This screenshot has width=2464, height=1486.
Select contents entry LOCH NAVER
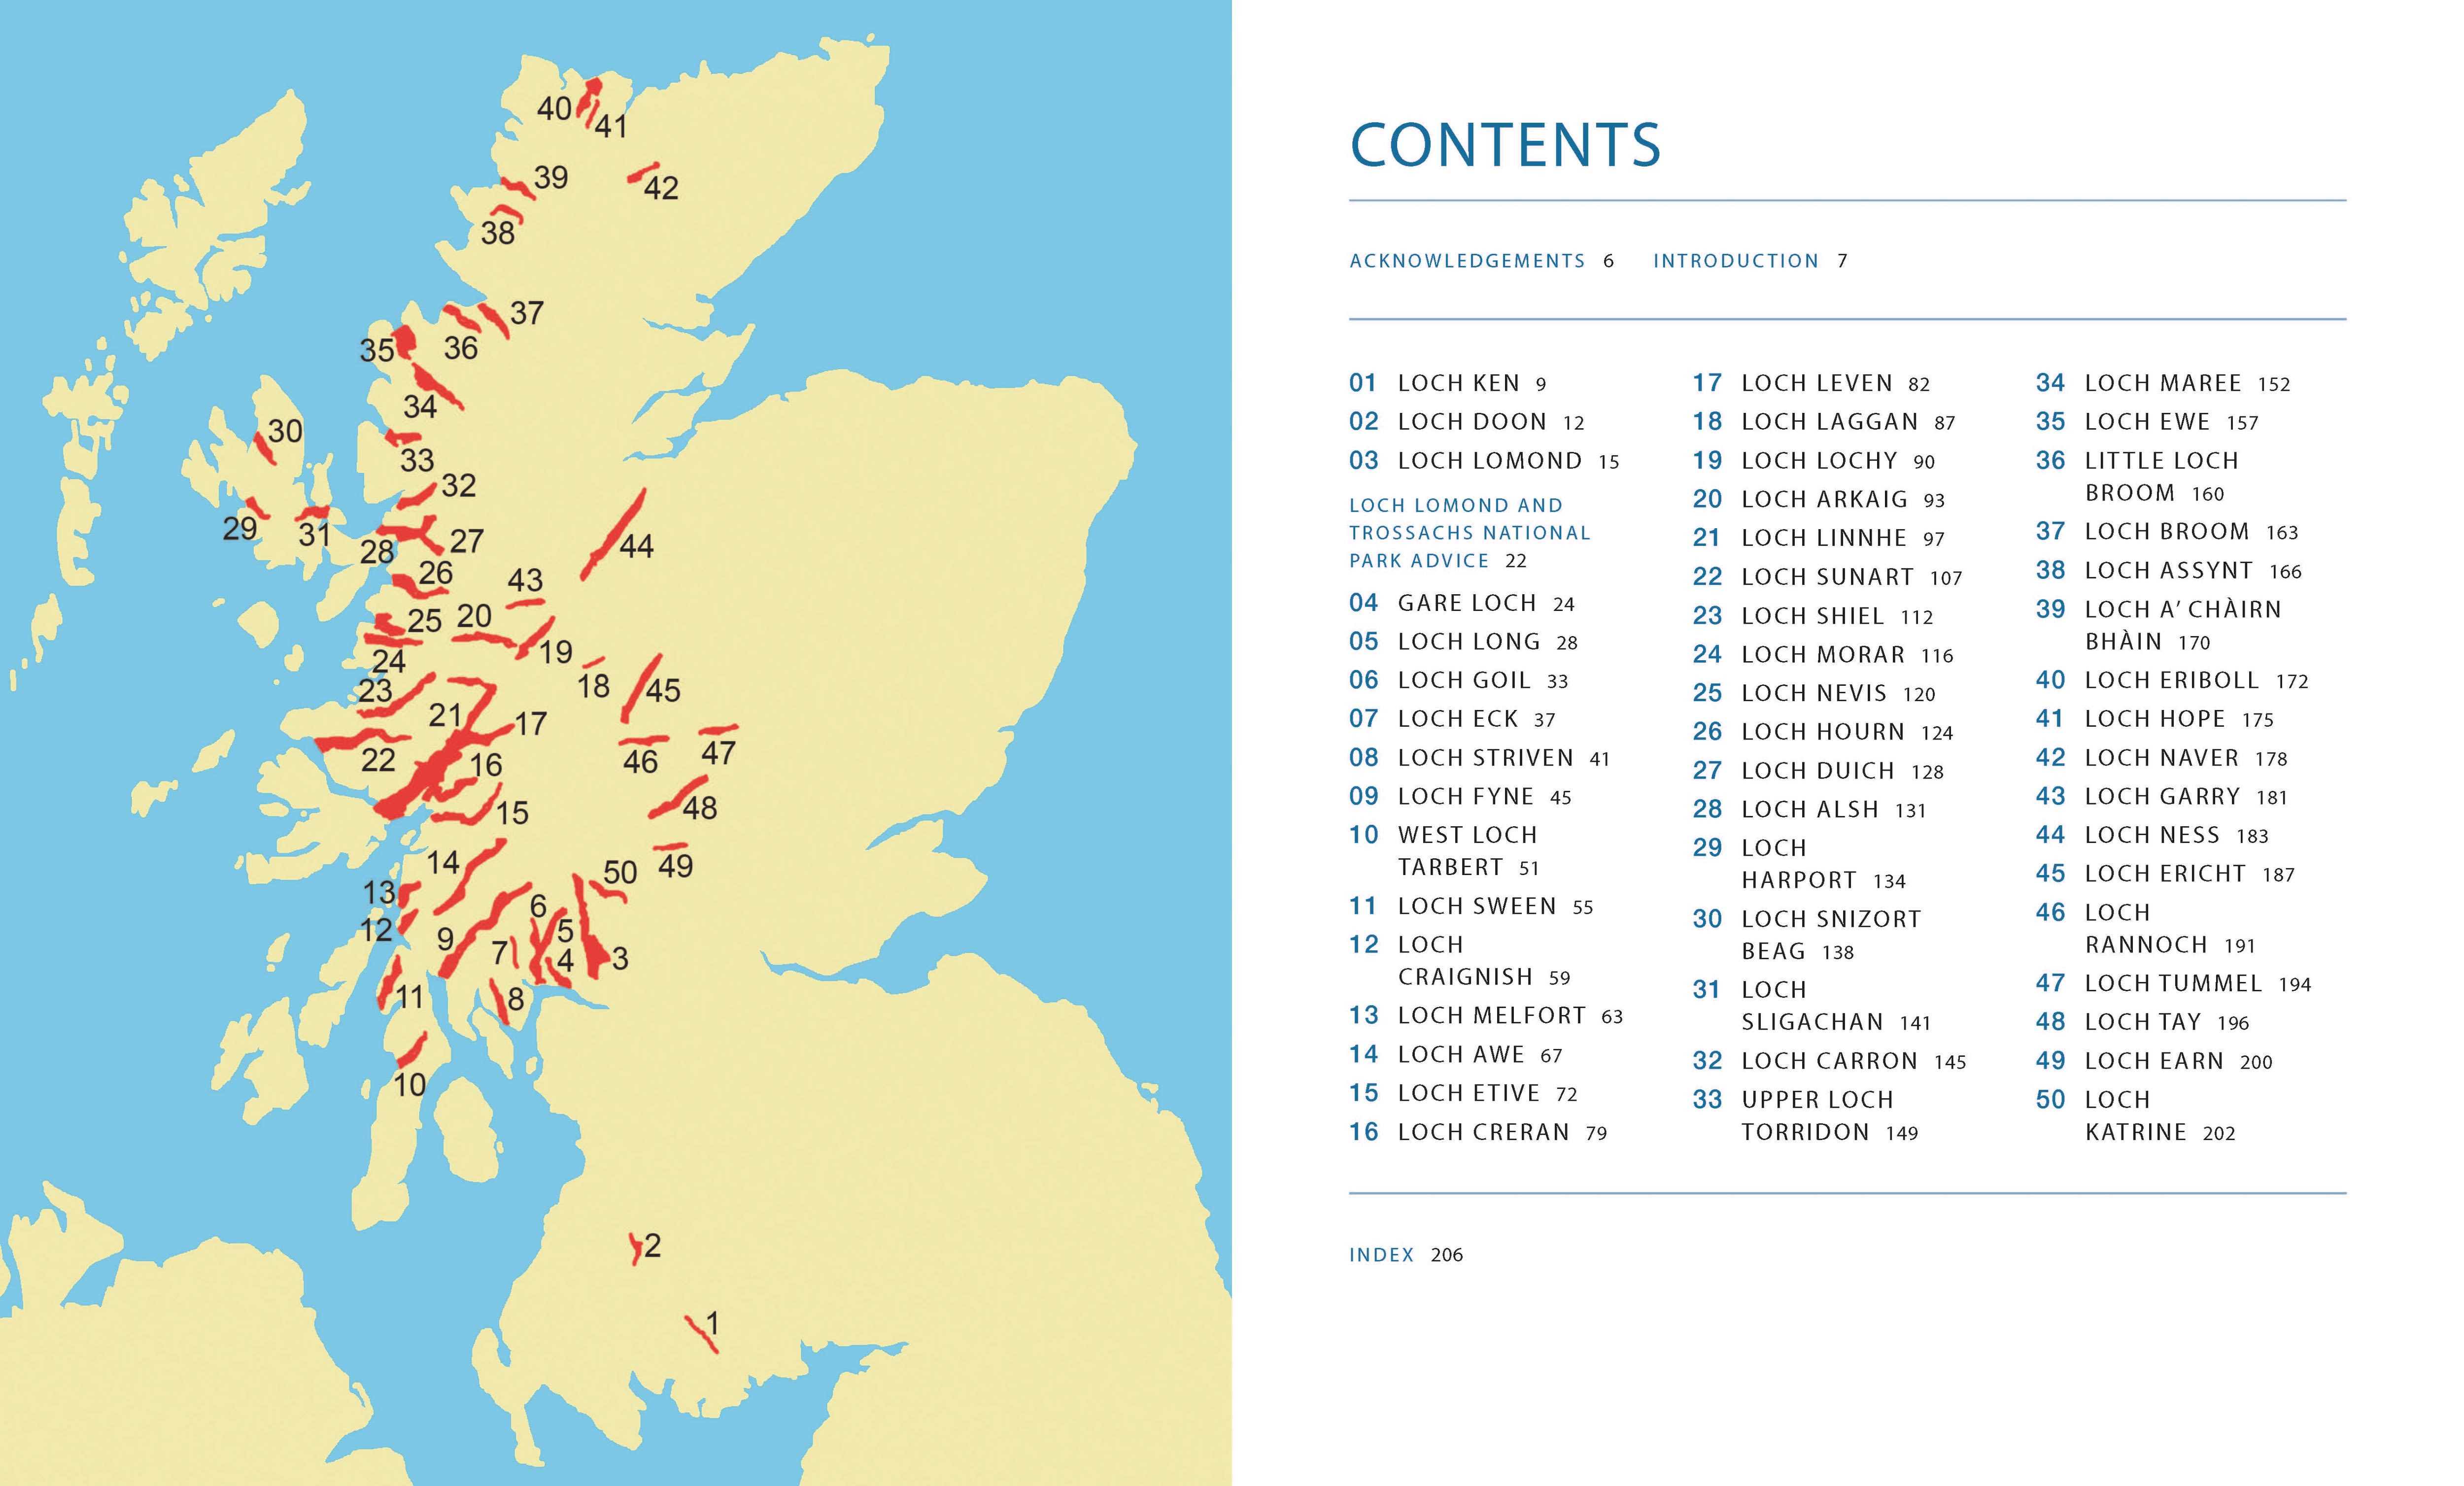point(2162,758)
